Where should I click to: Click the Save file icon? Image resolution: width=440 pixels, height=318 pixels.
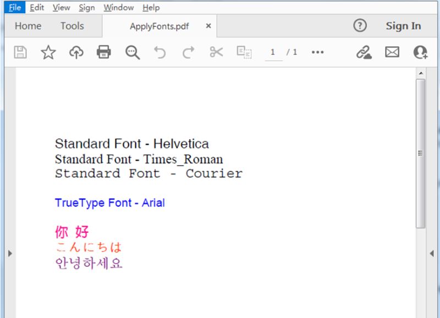pyautogui.click(x=20, y=52)
